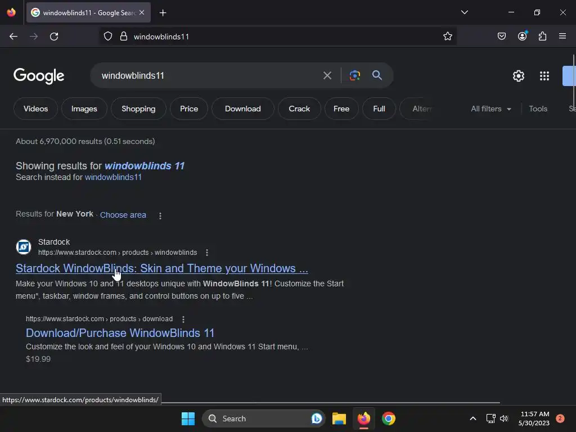
Task: Click the windowblinds 11 corrected spelling link
Action: pos(145,166)
